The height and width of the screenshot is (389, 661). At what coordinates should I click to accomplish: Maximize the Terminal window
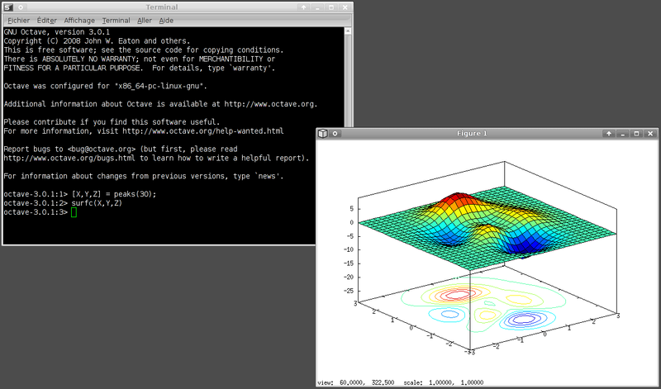[332, 7]
